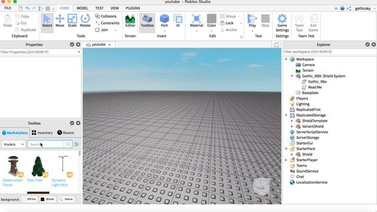Expand the StarterPlayer node
The height and width of the screenshot is (212, 377).
tap(286, 160)
